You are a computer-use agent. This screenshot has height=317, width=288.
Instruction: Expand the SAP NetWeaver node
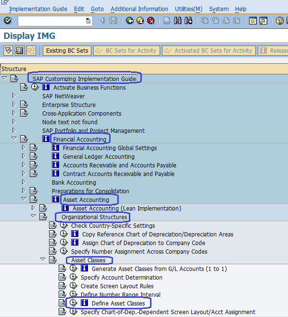[14, 95]
